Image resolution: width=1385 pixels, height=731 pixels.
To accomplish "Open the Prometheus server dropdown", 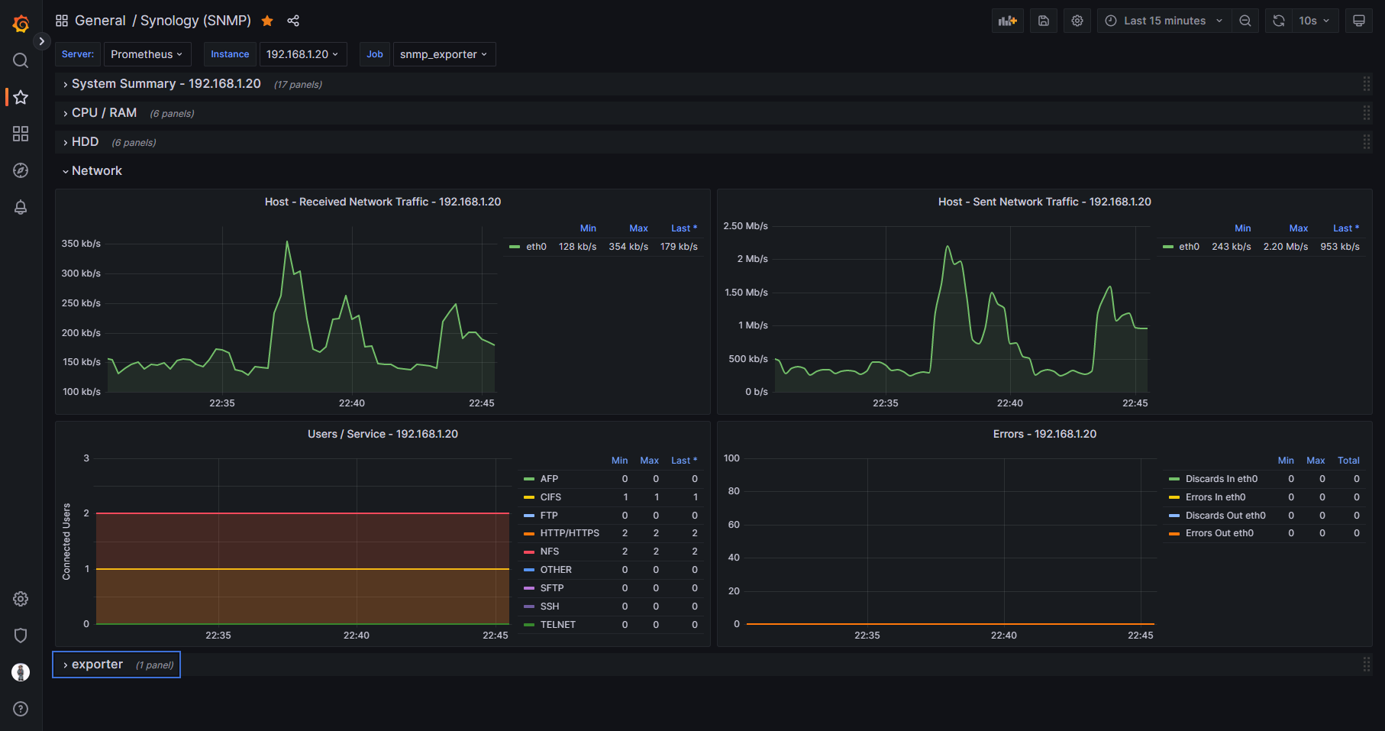I will (147, 54).
